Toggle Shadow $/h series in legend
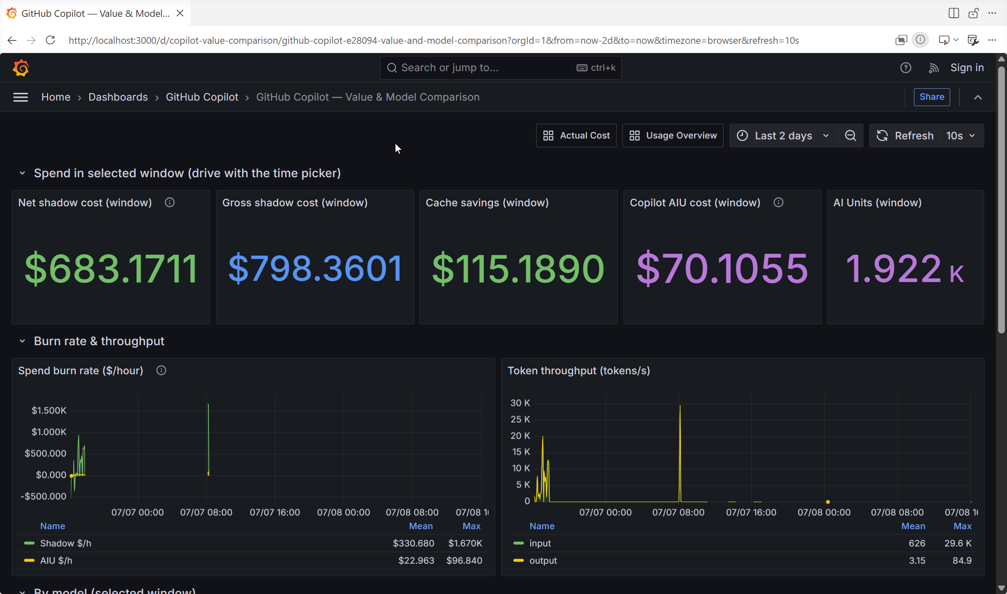The image size is (1007, 594). (x=66, y=543)
